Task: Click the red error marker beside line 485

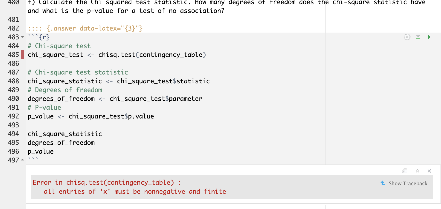Action: [22, 55]
